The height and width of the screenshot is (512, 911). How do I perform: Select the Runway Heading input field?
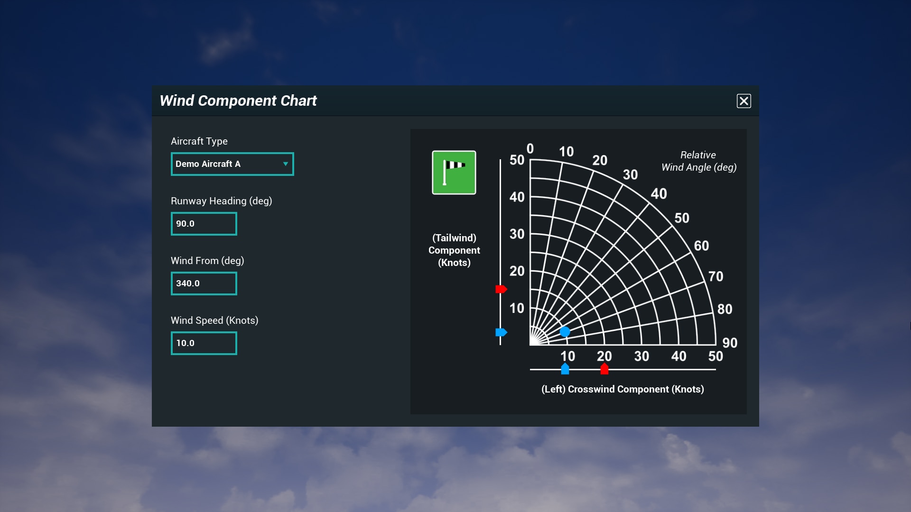[204, 223]
